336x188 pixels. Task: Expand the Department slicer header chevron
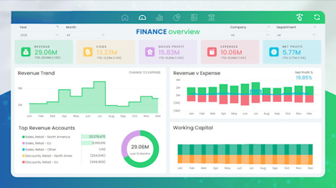(x=315, y=27)
